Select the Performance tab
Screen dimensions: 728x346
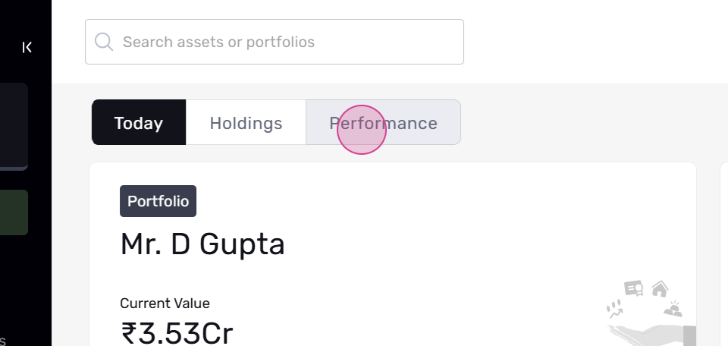(x=383, y=123)
